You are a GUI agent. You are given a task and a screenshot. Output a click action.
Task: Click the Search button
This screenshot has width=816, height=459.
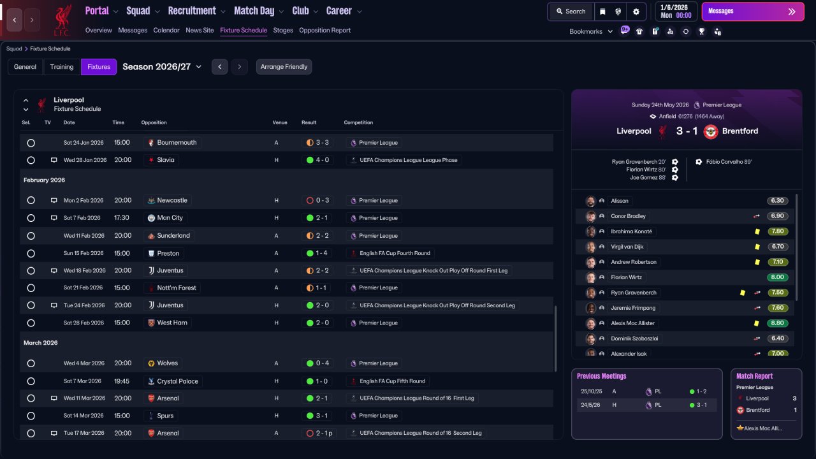(571, 11)
